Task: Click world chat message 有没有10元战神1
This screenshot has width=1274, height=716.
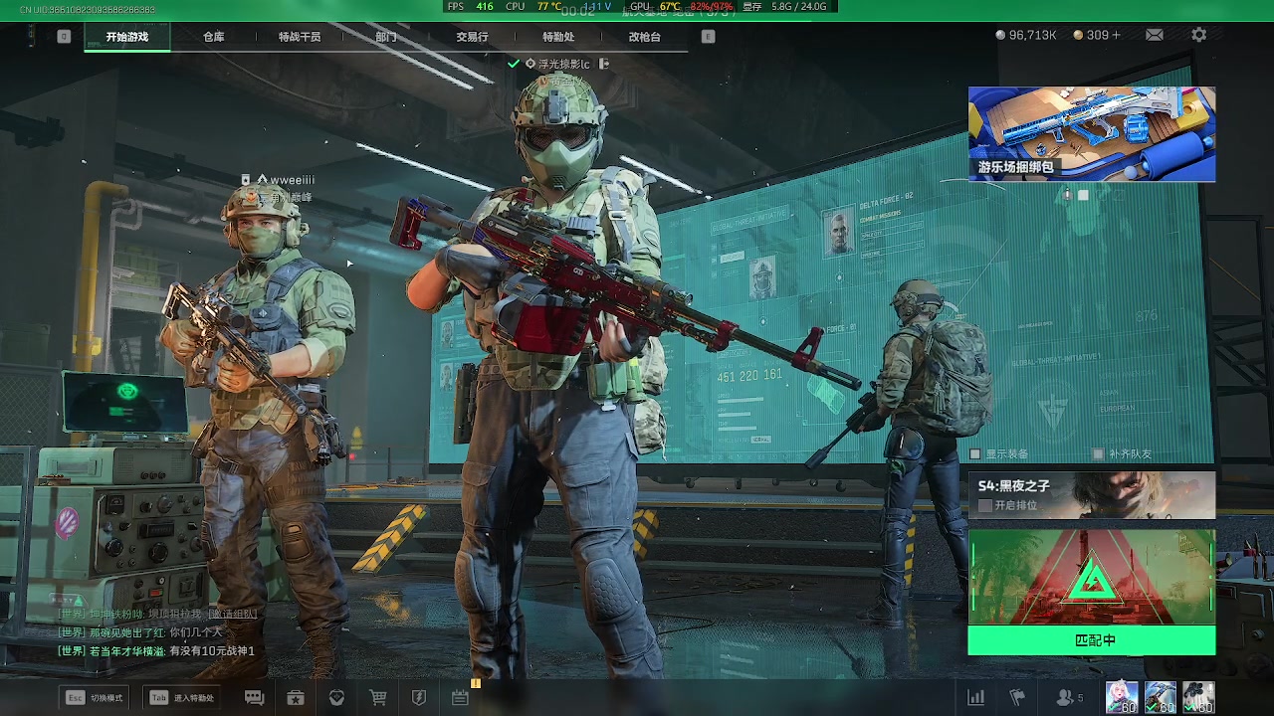Action: (x=212, y=651)
